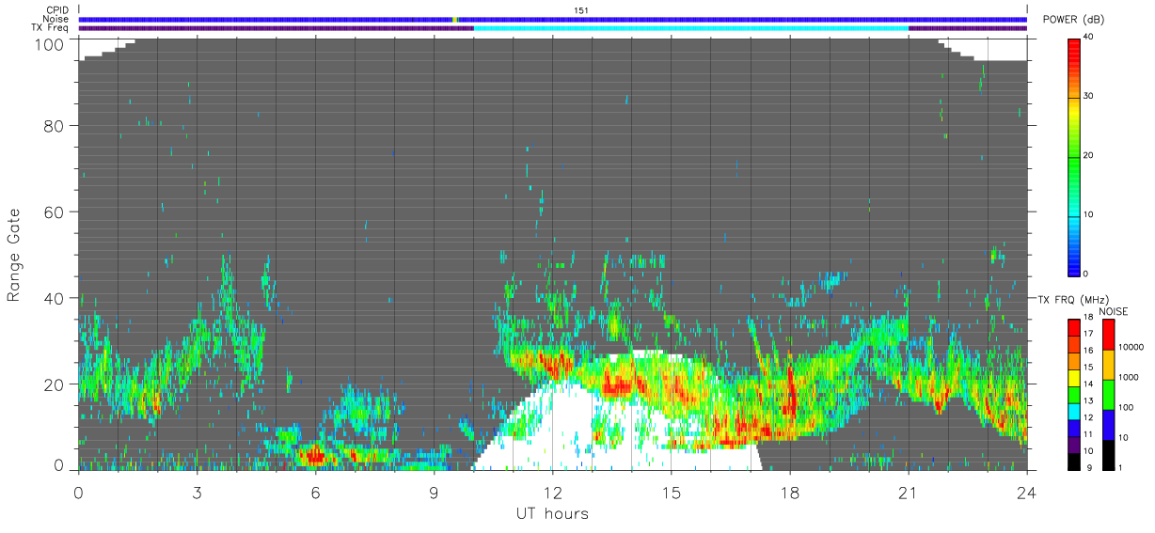
Task: Click the cyan section of the TX Freq strip
Action: (691, 28)
